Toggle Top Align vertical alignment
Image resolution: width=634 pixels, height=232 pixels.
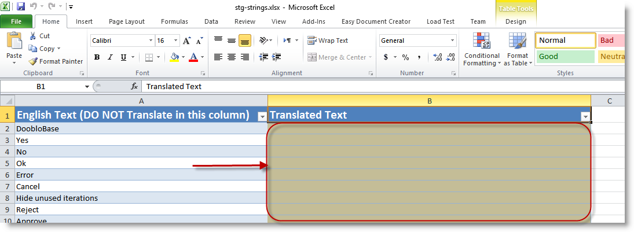tap(218, 40)
